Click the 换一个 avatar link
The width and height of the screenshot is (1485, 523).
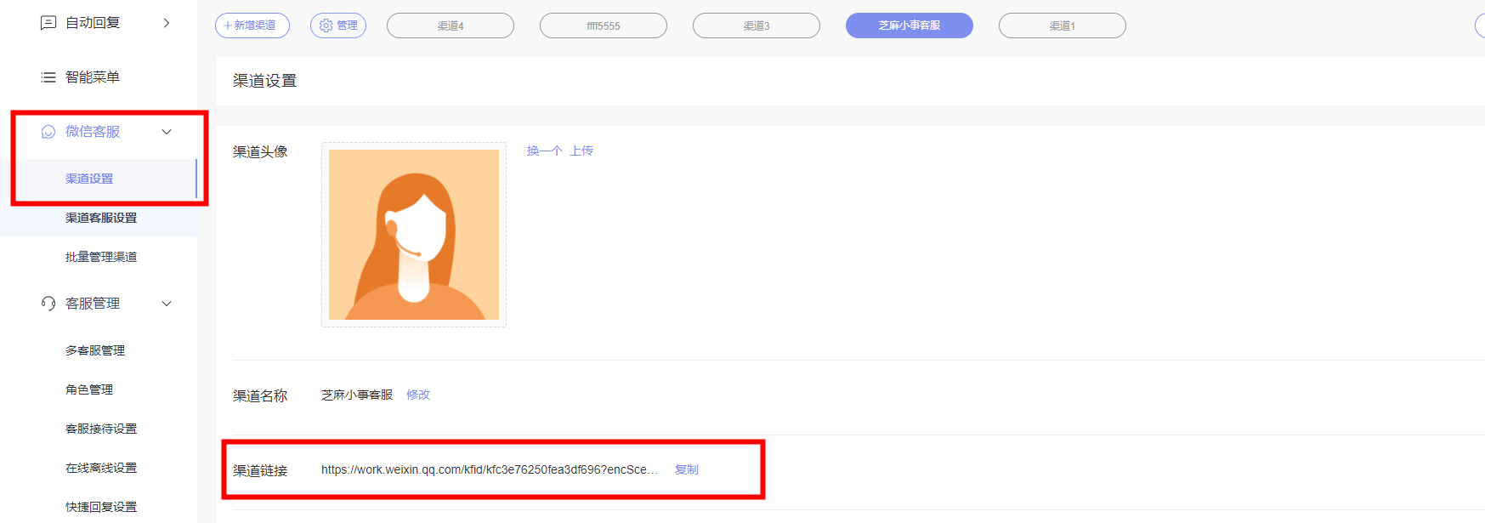545,151
